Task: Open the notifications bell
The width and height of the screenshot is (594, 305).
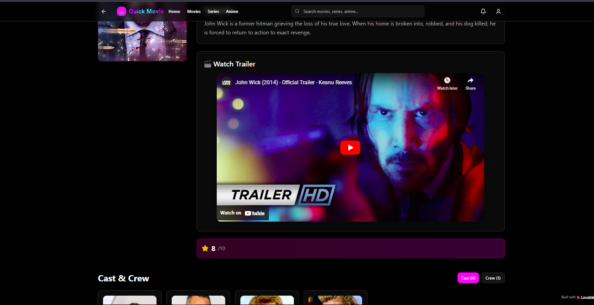Action: pos(483,11)
